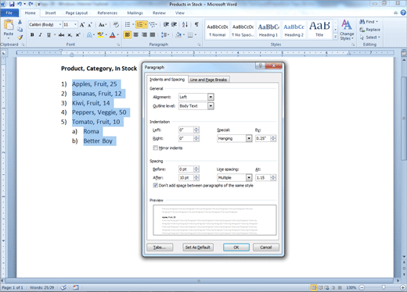The height and width of the screenshot is (292, 407).
Task: Open the Alignment dropdown in the Paragraph dialog
Action: (x=211, y=97)
